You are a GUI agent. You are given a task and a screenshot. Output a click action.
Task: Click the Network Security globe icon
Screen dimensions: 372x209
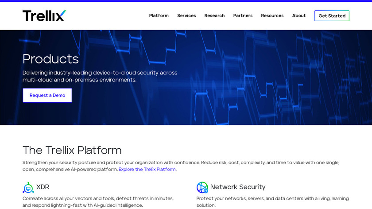(202, 187)
